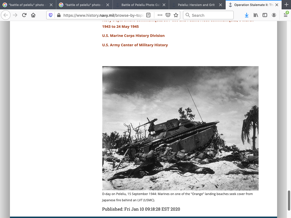The width and height of the screenshot is (291, 218).
Task: Toggle the sidebar view
Action: (265, 15)
